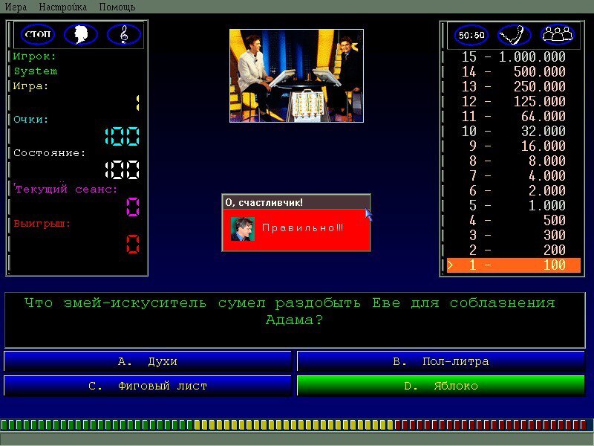Image resolution: width=594 pixels, height=446 pixels.
Task: Ask the audience lifeline icon
Action: click(x=557, y=34)
